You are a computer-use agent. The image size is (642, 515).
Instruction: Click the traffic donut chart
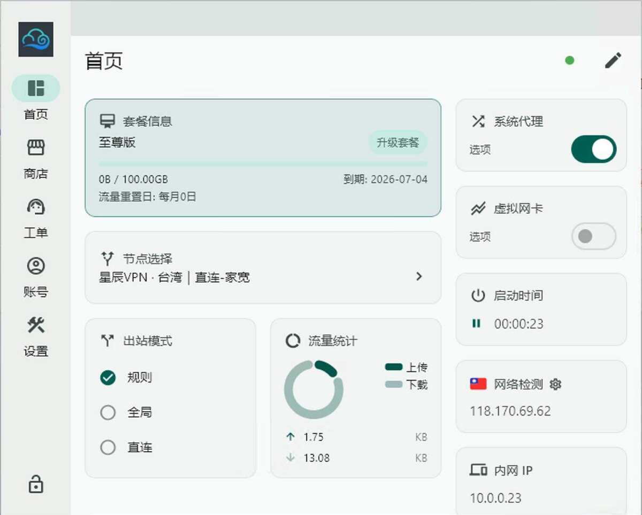coord(314,389)
